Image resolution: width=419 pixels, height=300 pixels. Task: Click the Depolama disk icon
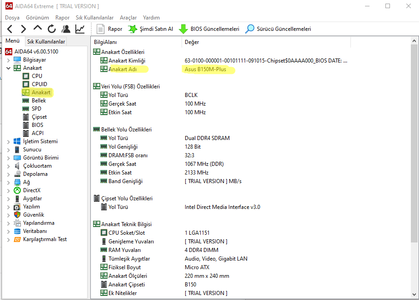tap(17, 174)
